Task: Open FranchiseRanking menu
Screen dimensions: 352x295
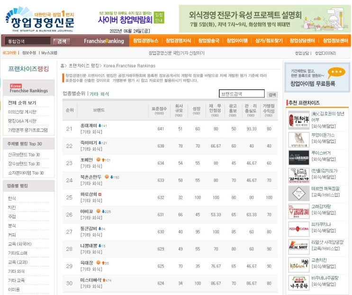Action: coord(104,41)
